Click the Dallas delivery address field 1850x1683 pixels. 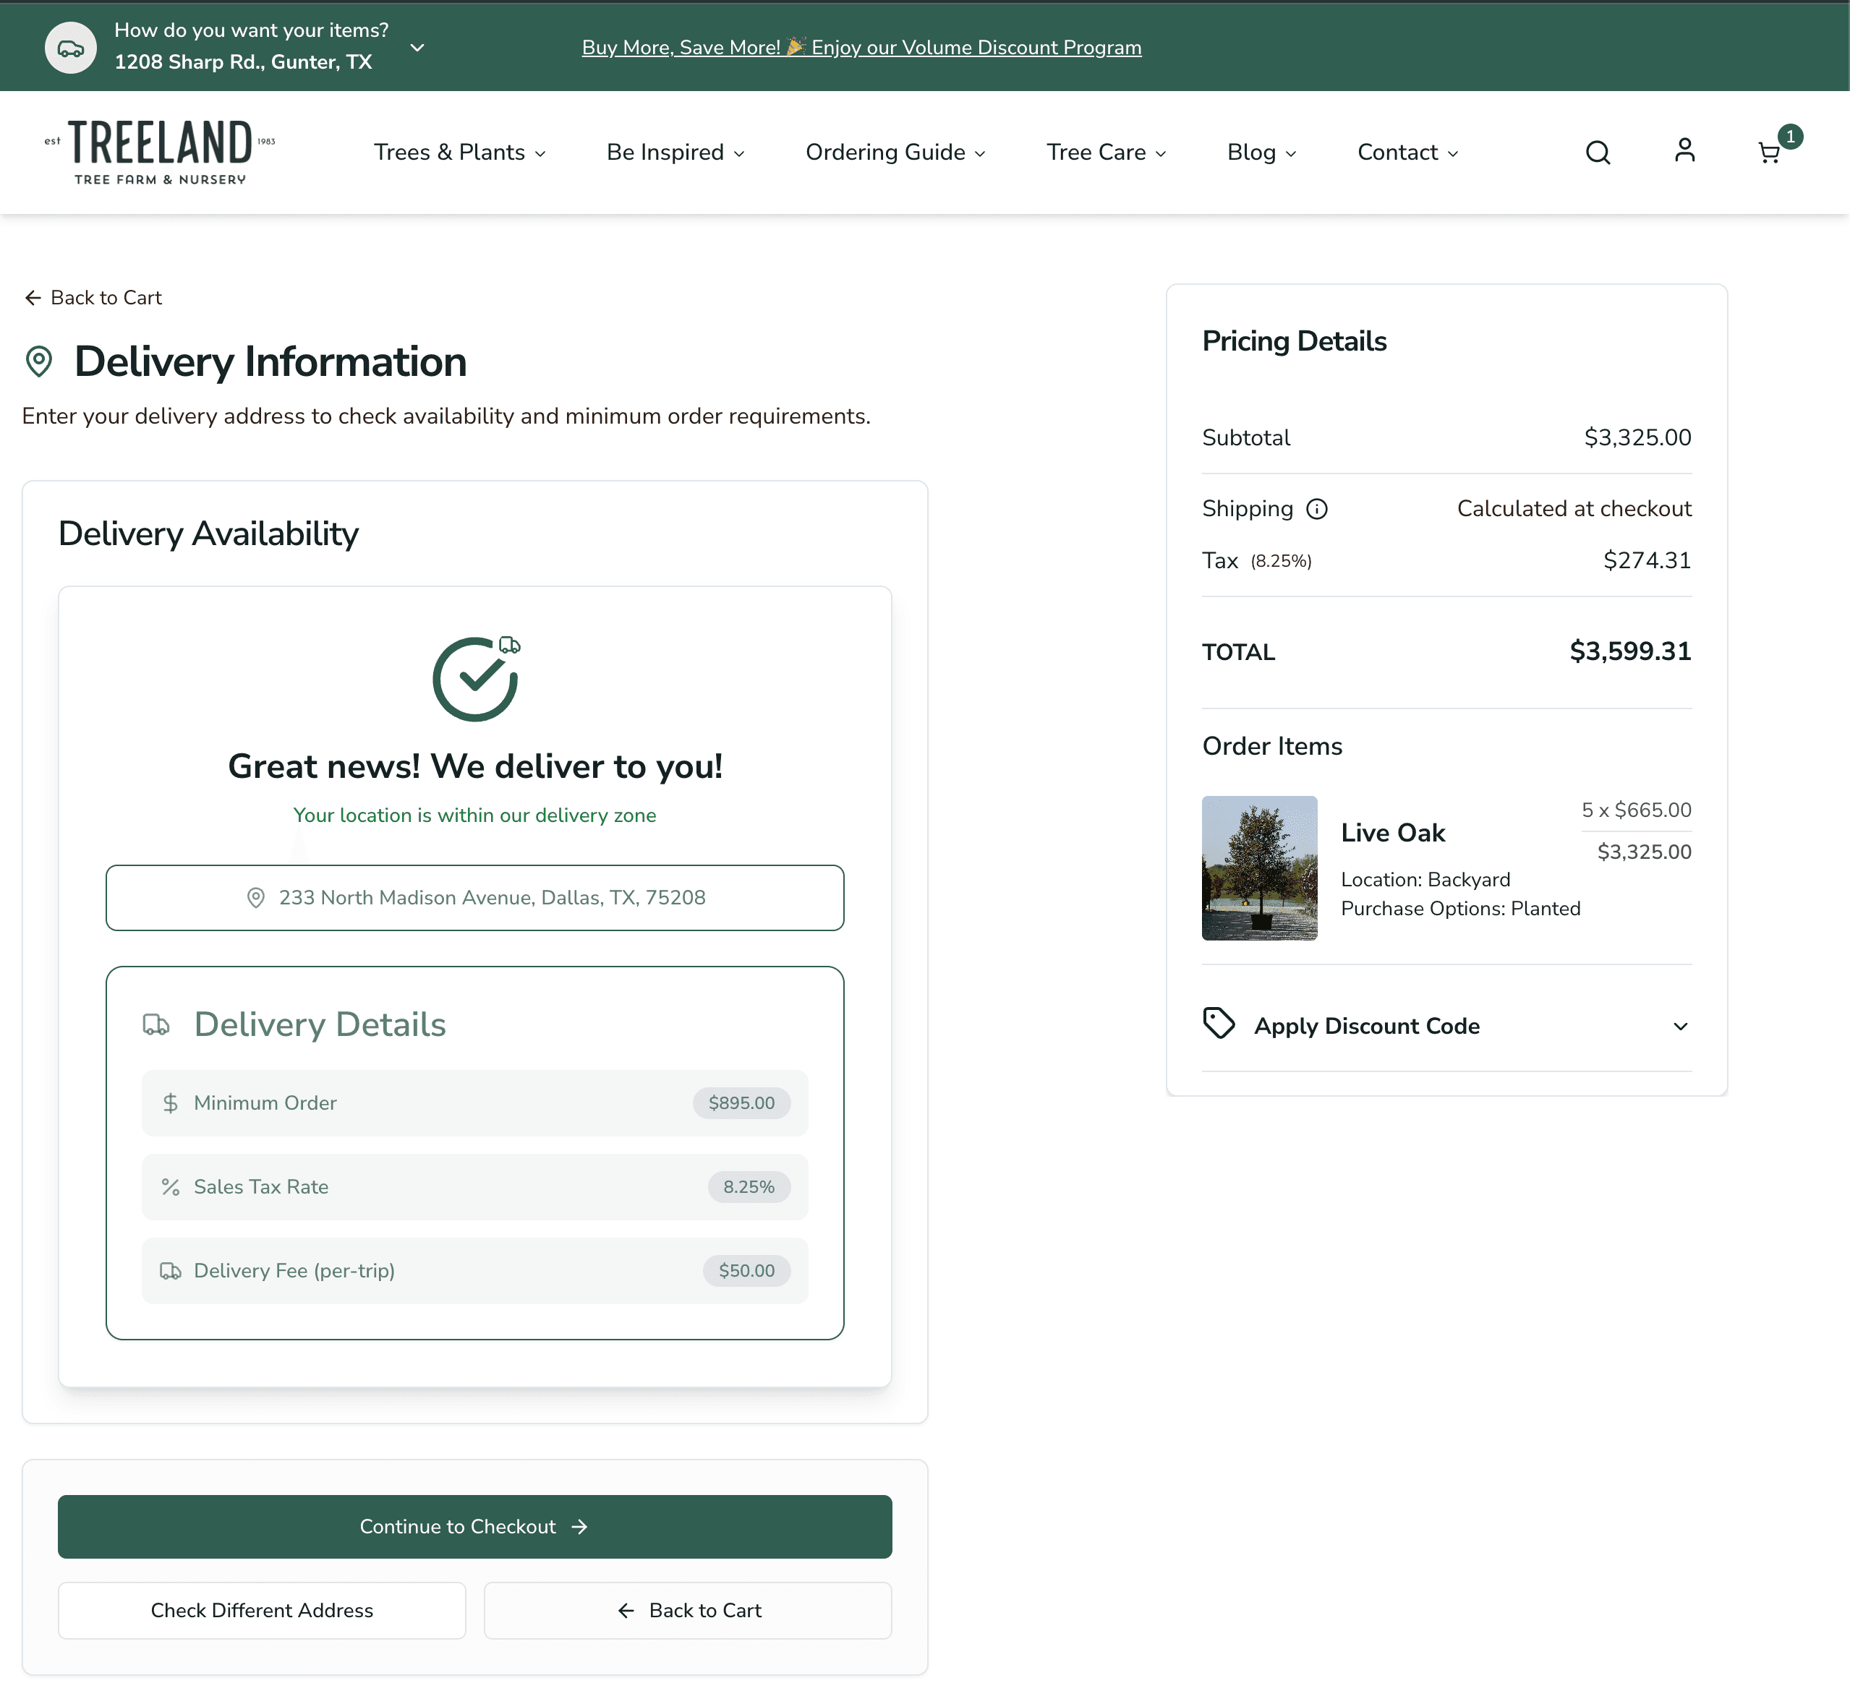click(474, 898)
